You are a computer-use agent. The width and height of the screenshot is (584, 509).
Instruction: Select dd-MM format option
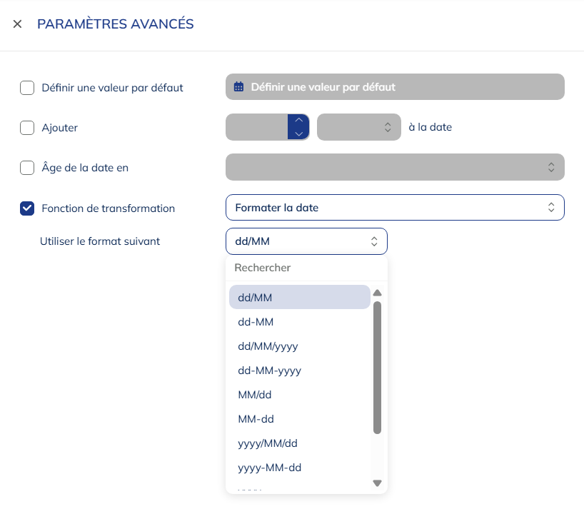click(x=256, y=322)
